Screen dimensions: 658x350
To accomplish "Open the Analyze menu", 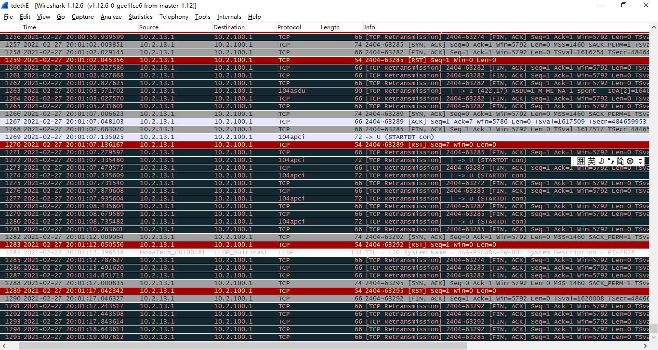I will tap(111, 16).
